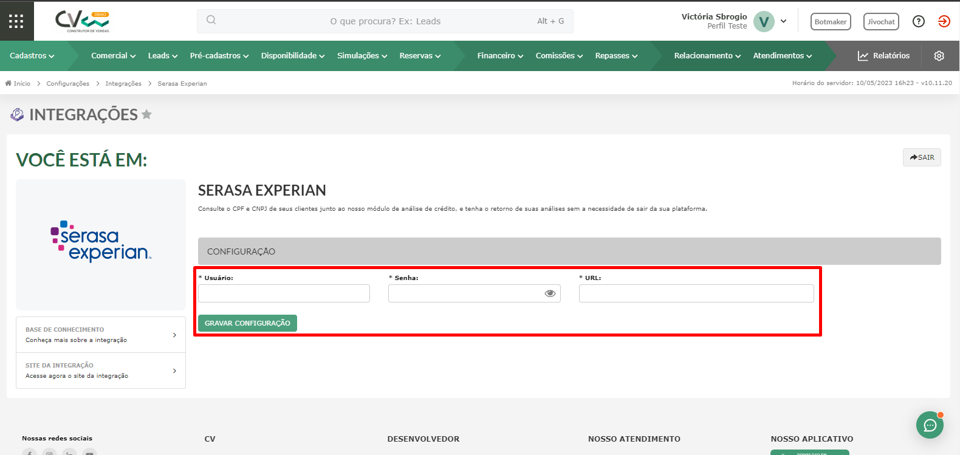Open the Cadastros dropdown menu
This screenshot has height=455, width=960.
32,56
